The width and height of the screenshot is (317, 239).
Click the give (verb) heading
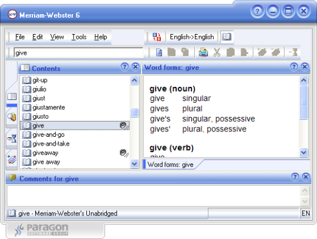click(x=171, y=148)
